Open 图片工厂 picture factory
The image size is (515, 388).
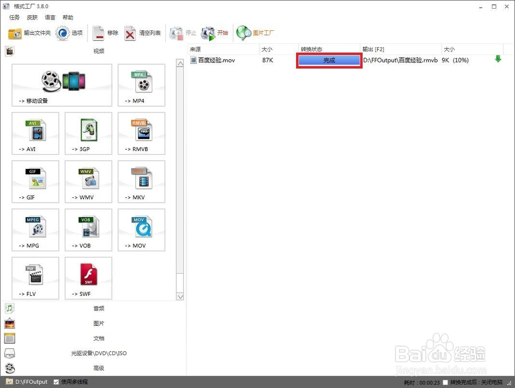click(x=255, y=33)
